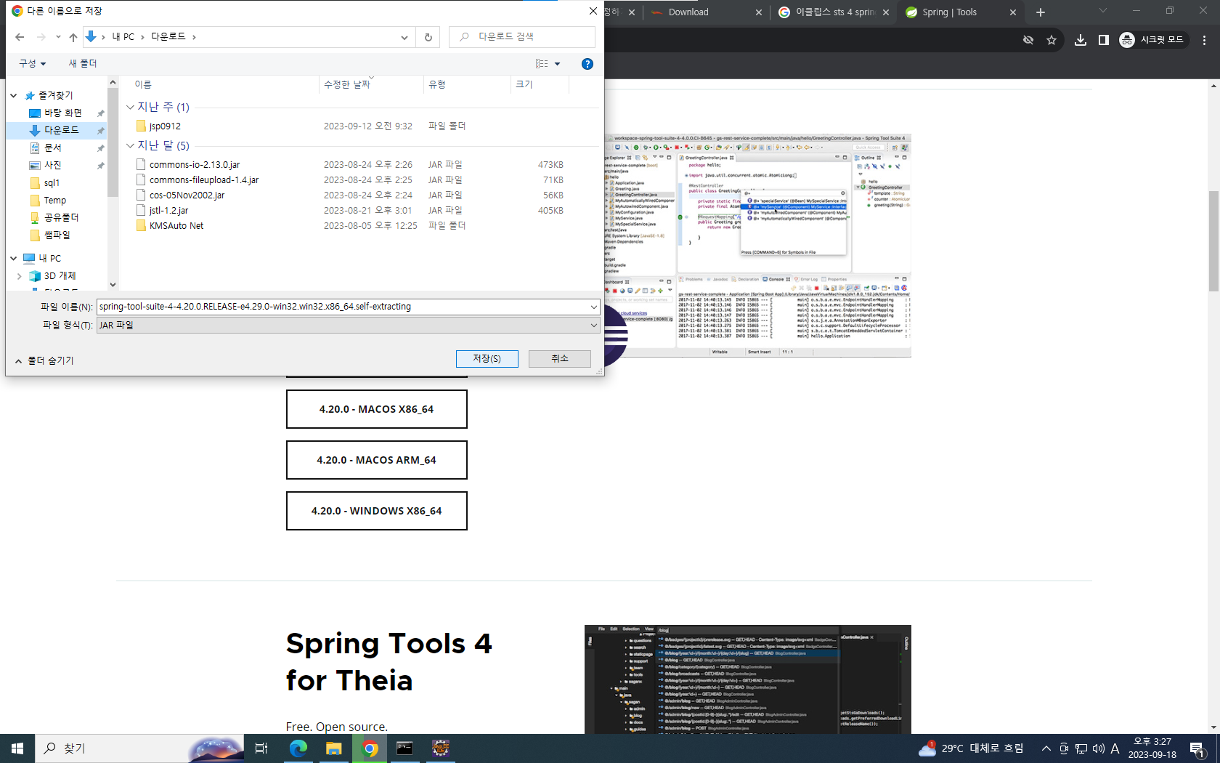Show hidden system tray icons
This screenshot has height=763, width=1220.
pyautogui.click(x=1046, y=748)
